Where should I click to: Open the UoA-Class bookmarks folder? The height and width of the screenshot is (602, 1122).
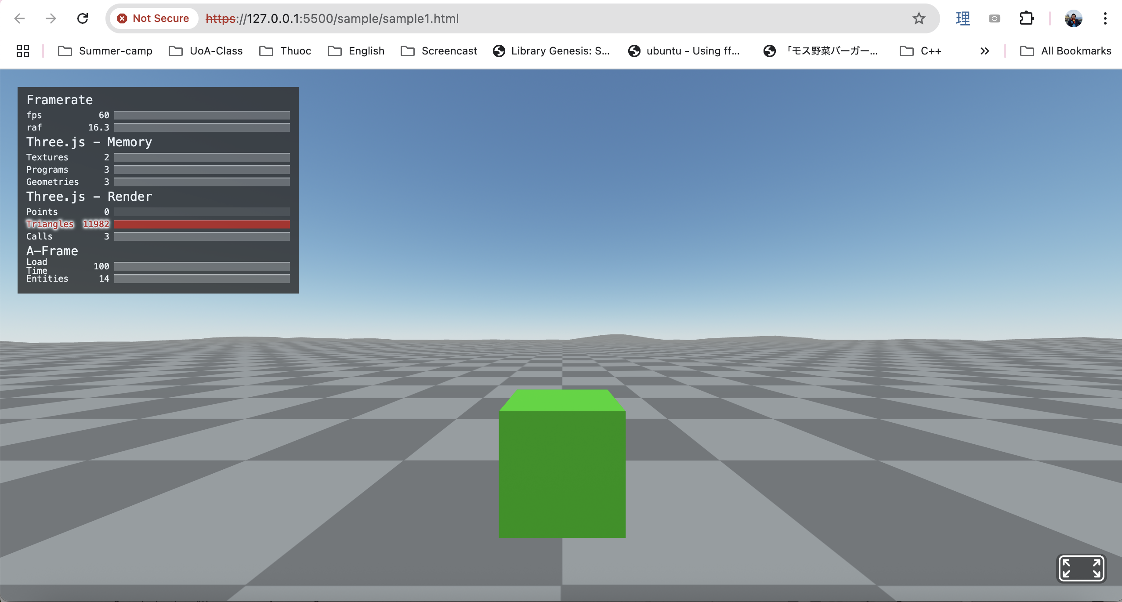tap(206, 51)
